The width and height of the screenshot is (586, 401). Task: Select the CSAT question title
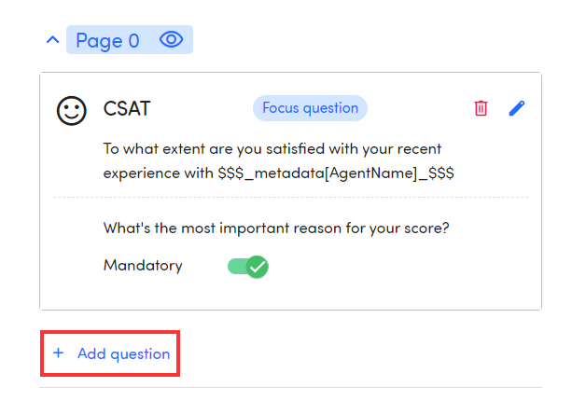click(126, 109)
